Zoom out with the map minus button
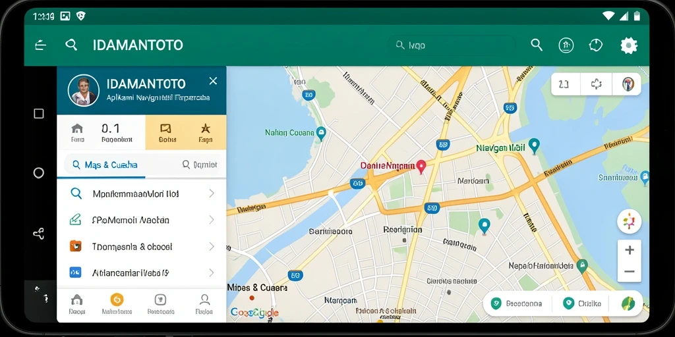The image size is (675, 337). pos(629,272)
